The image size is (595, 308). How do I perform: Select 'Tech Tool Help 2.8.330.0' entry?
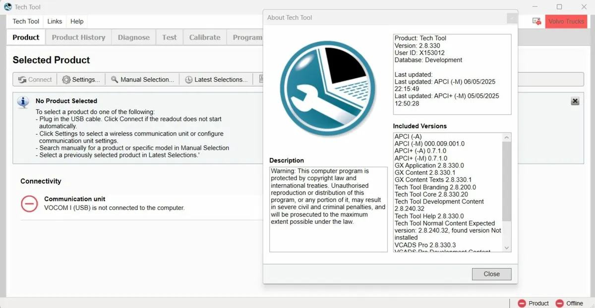point(429,216)
